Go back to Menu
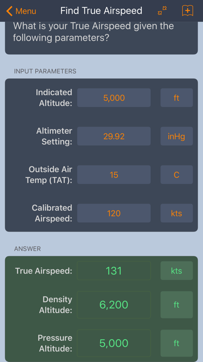 click(x=21, y=11)
